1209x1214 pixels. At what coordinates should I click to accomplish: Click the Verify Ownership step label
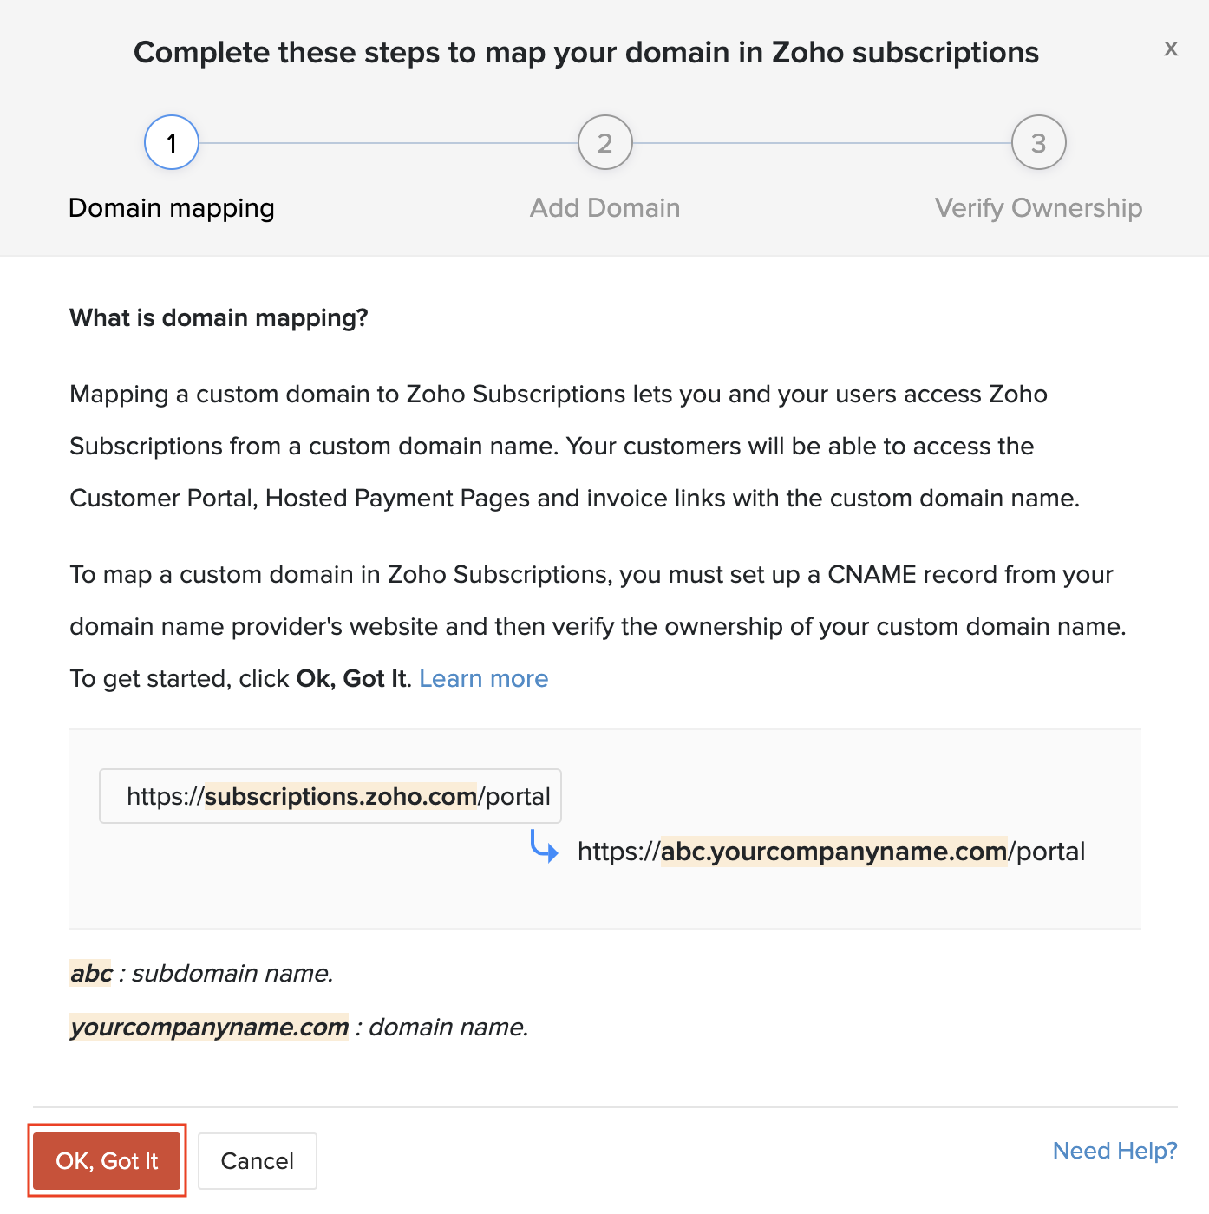tap(1037, 208)
